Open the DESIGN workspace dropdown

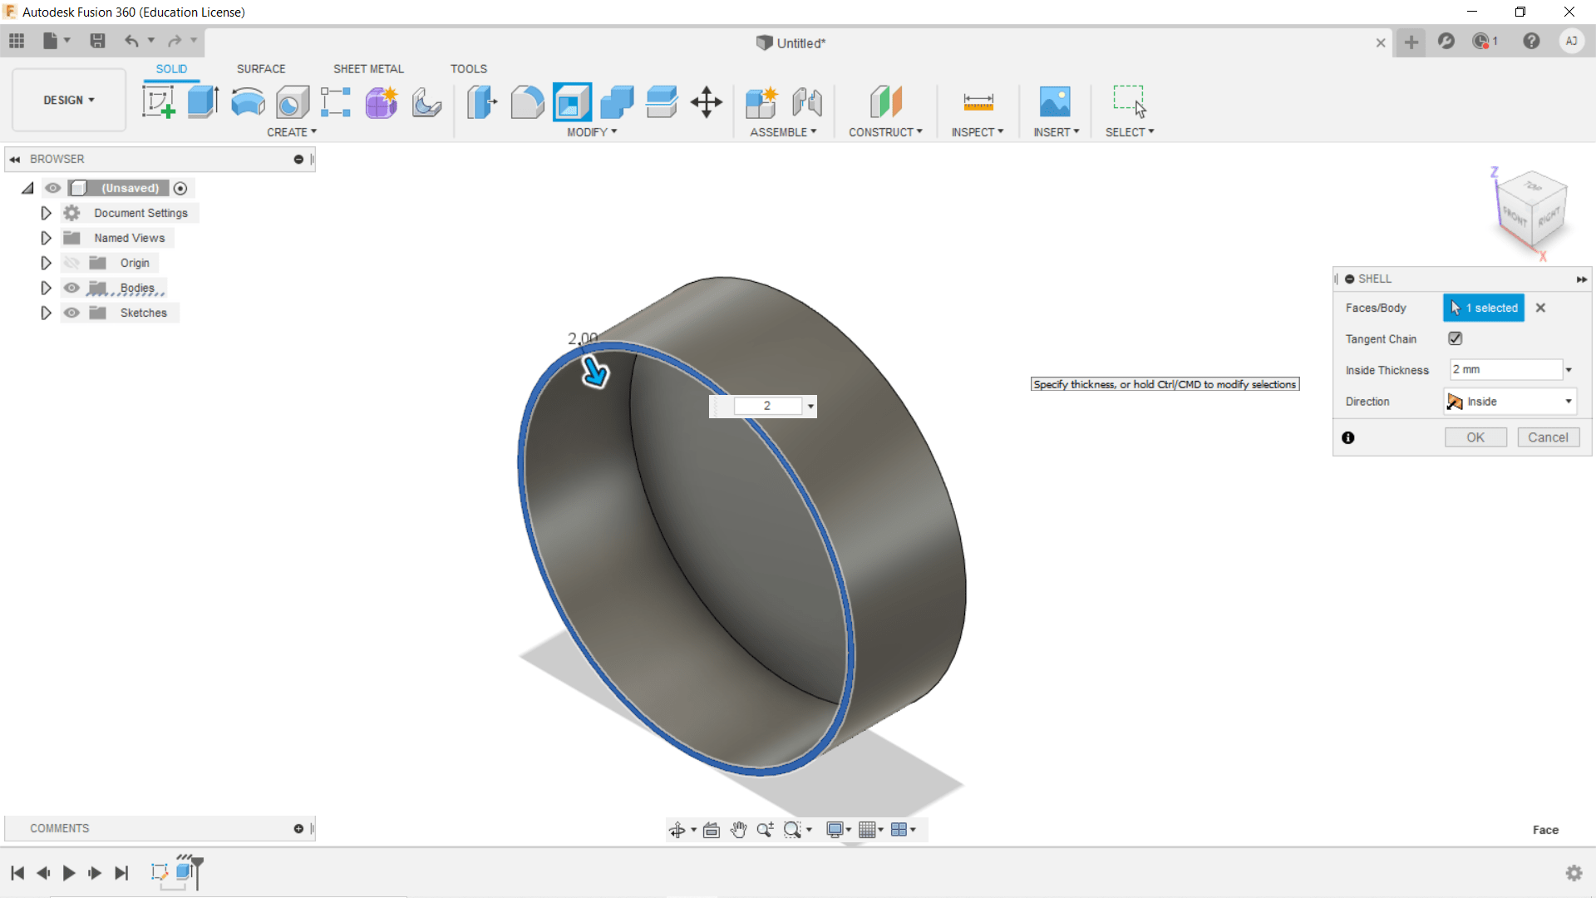69,100
